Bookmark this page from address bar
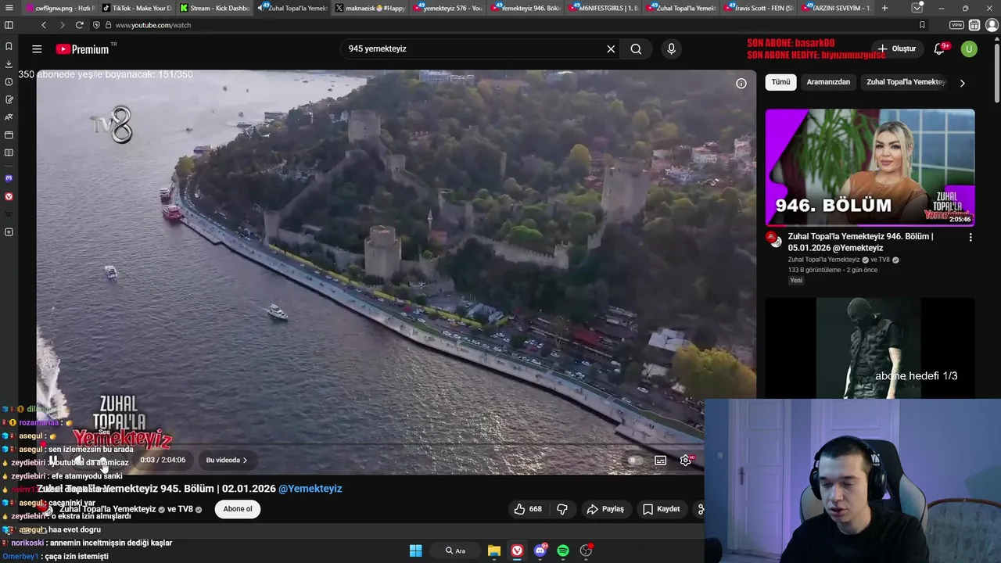Viewport: 1001px width, 563px height. (922, 25)
